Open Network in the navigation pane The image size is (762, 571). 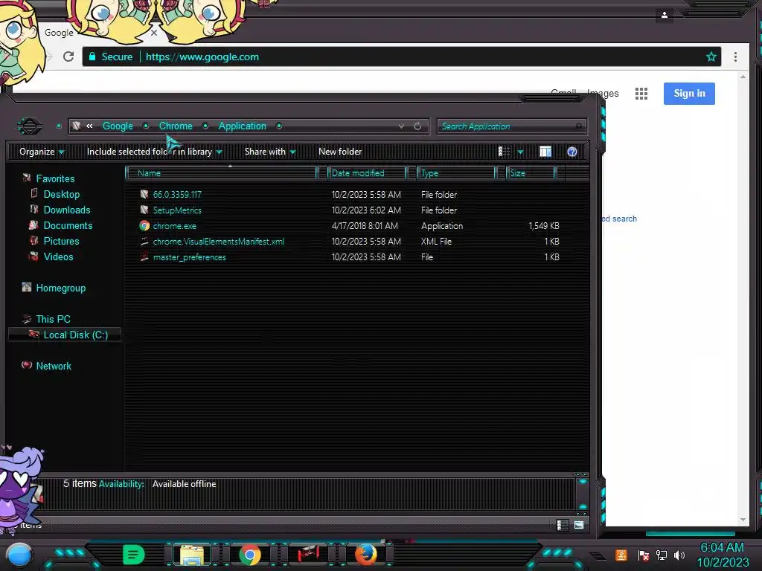54,366
